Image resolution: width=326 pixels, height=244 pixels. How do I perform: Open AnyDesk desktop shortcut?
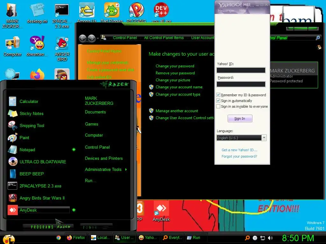161,211
